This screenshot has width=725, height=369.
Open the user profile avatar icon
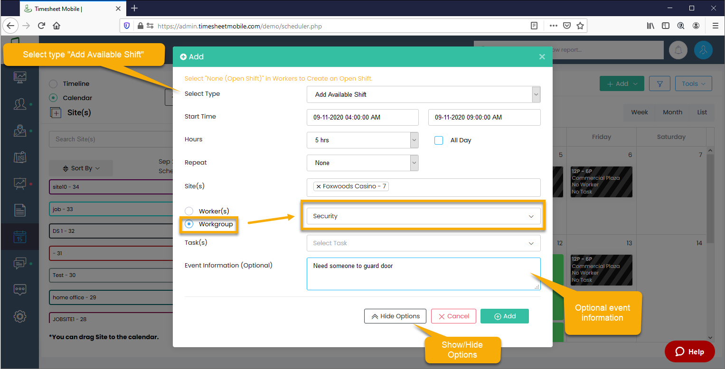[703, 50]
